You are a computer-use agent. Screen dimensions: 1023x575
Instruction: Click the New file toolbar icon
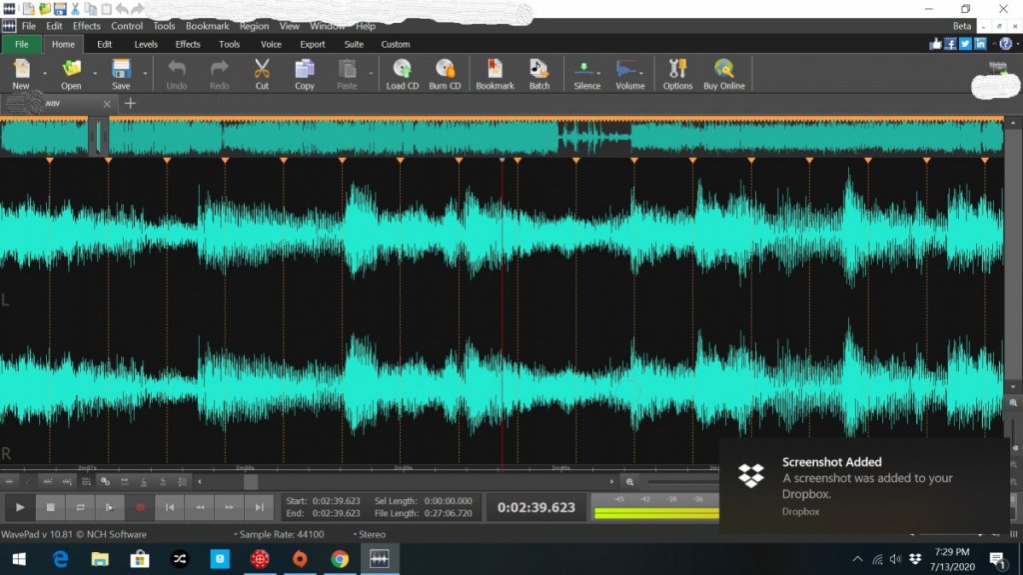21,74
